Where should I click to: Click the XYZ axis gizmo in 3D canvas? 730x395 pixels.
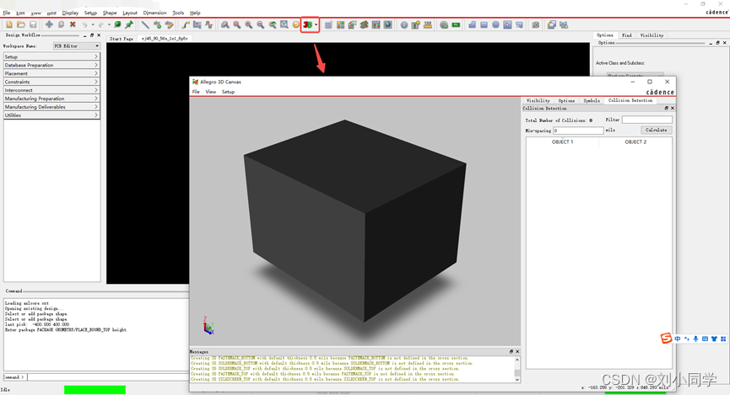click(x=208, y=327)
